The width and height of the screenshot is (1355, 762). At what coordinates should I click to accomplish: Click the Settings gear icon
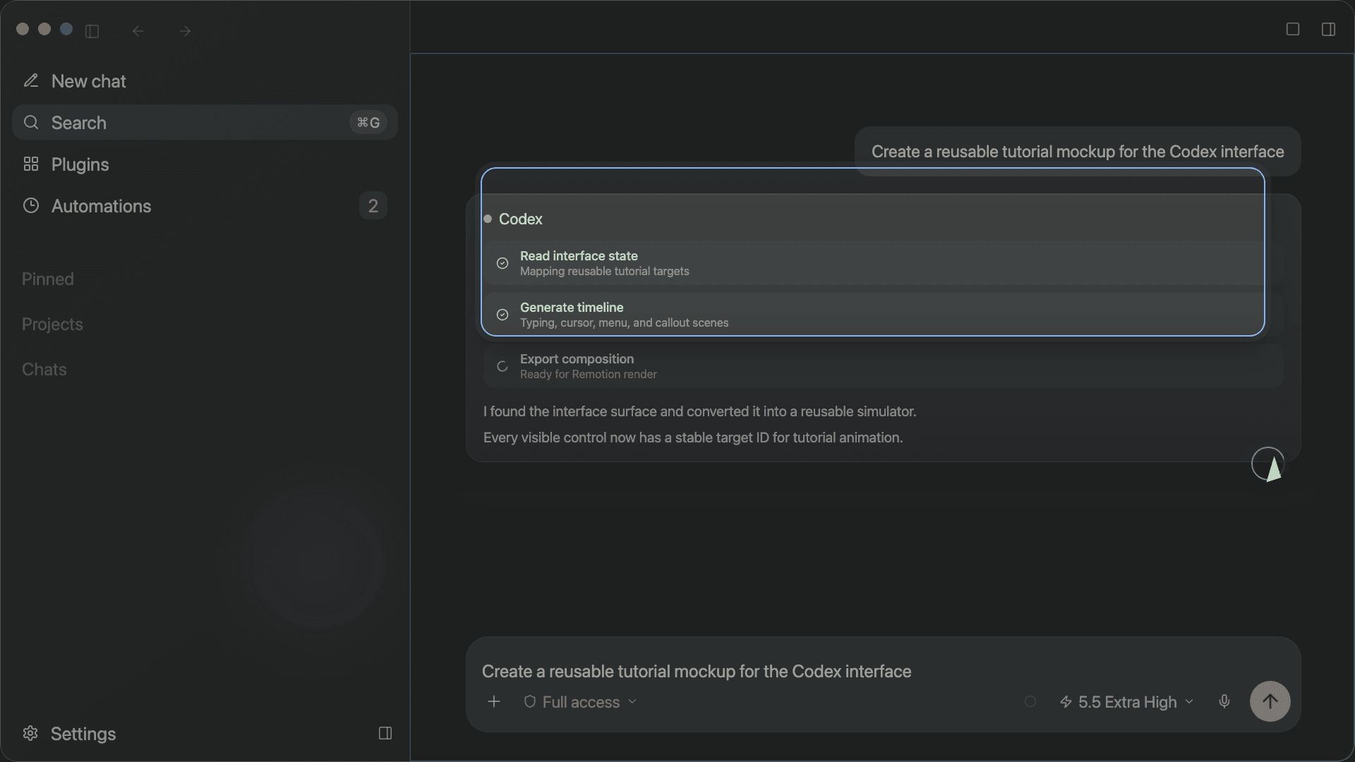coord(30,733)
